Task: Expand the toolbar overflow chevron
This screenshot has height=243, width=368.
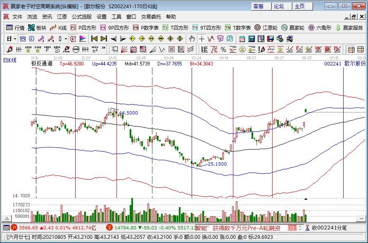Action: click(104, 48)
